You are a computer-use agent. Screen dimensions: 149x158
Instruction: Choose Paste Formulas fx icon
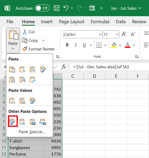click(22, 69)
